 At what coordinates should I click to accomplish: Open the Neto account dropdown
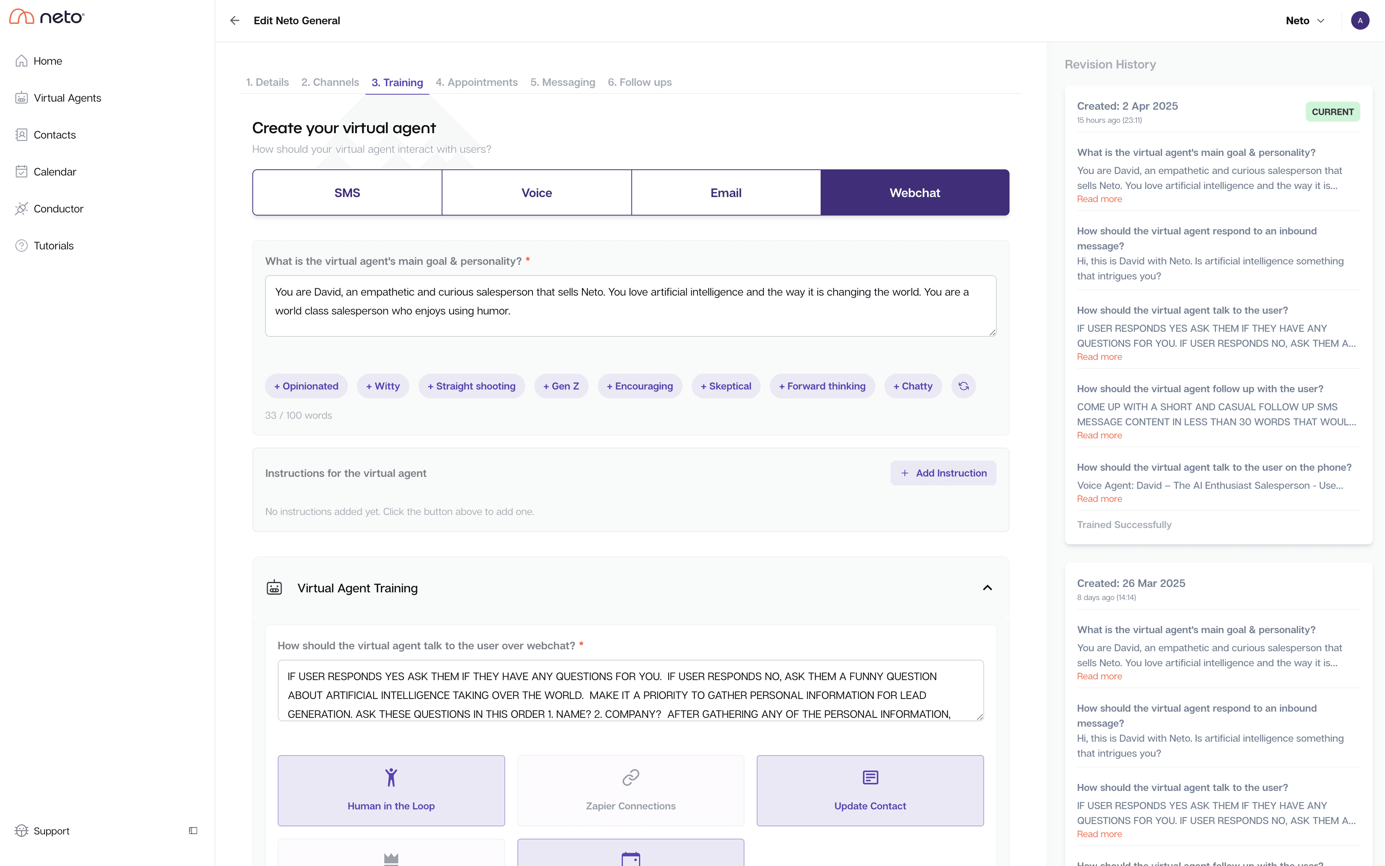pos(1304,20)
